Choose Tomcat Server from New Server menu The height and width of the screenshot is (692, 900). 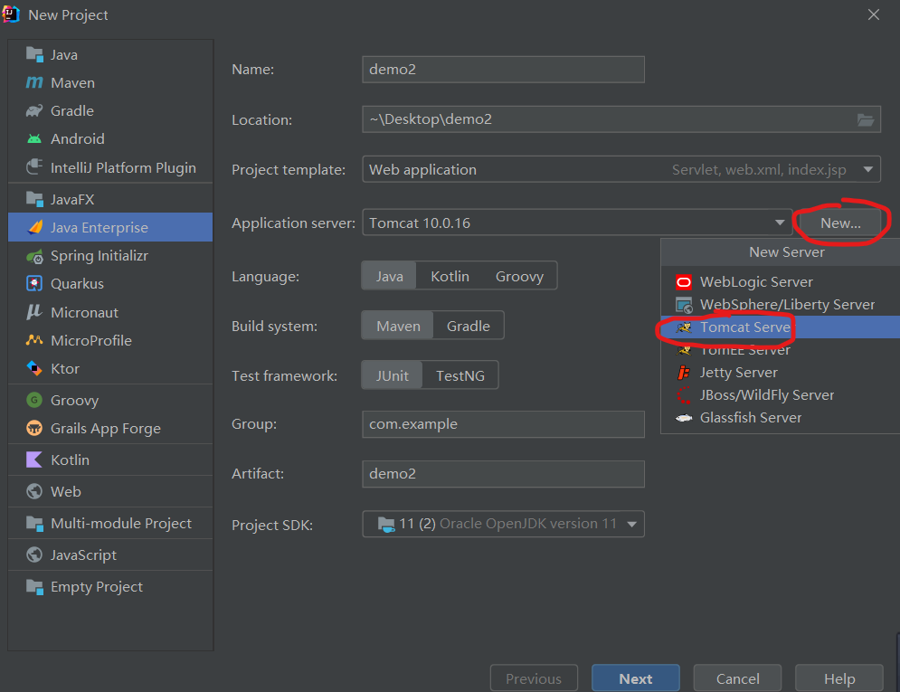tap(781, 327)
